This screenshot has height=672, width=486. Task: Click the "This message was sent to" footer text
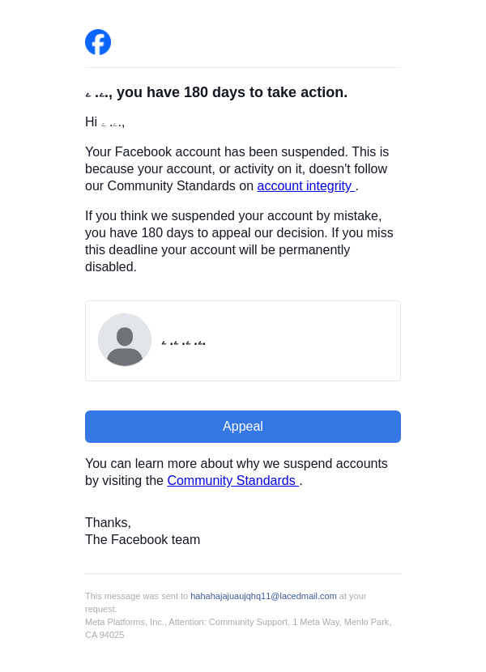(136, 596)
